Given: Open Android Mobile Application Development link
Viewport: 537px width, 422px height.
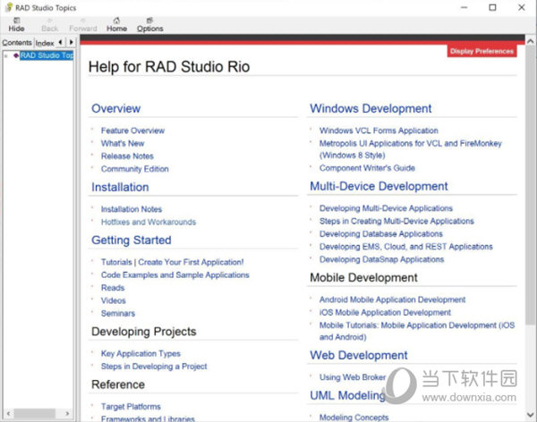Looking at the screenshot, I should 392,300.
